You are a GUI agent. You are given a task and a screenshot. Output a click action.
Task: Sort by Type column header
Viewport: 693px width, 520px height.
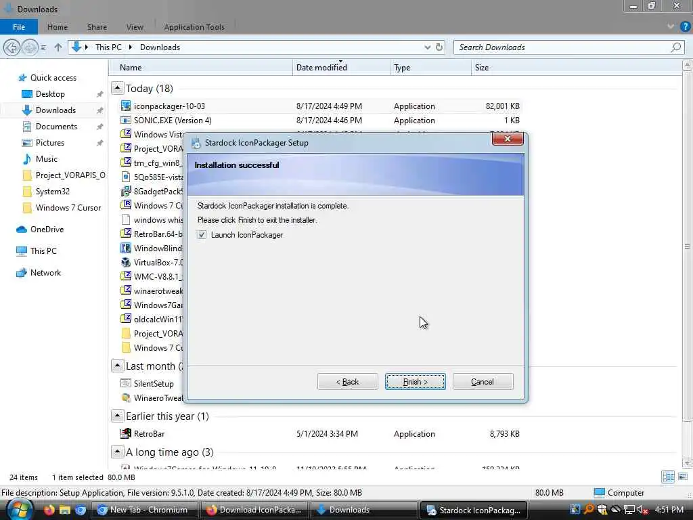click(430, 68)
